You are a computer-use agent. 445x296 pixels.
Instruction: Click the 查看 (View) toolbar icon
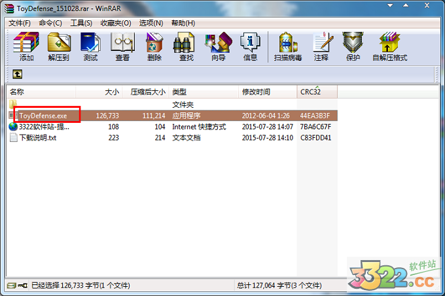tap(122, 42)
